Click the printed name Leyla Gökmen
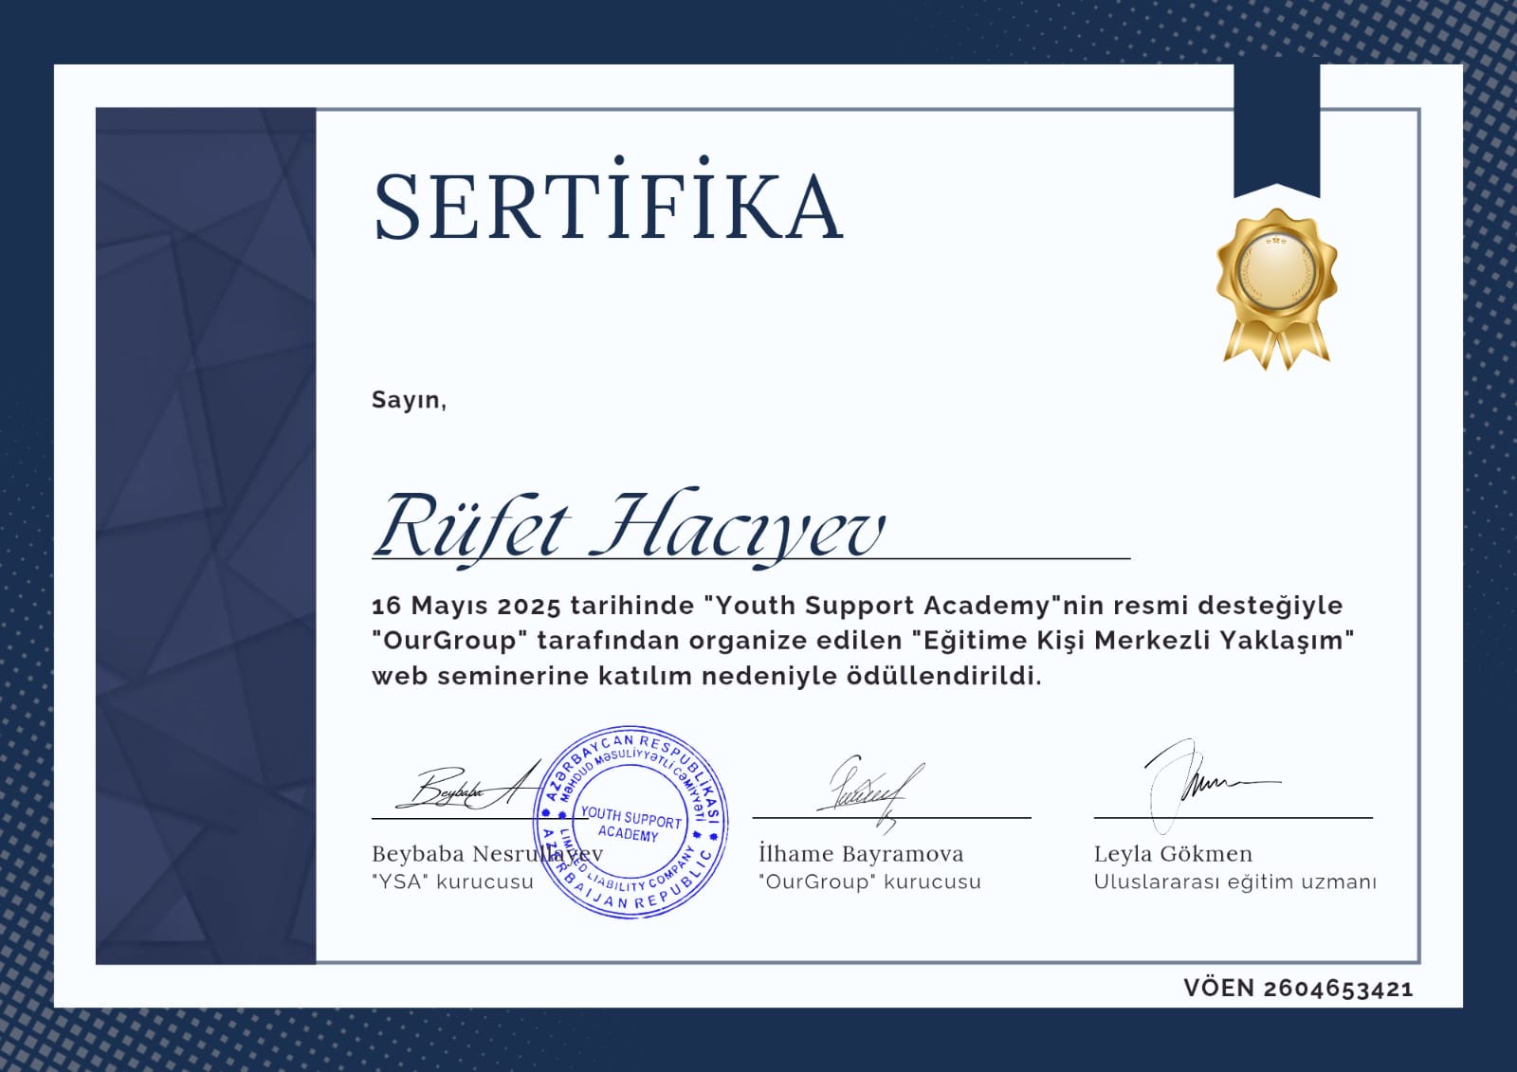 click(1173, 854)
